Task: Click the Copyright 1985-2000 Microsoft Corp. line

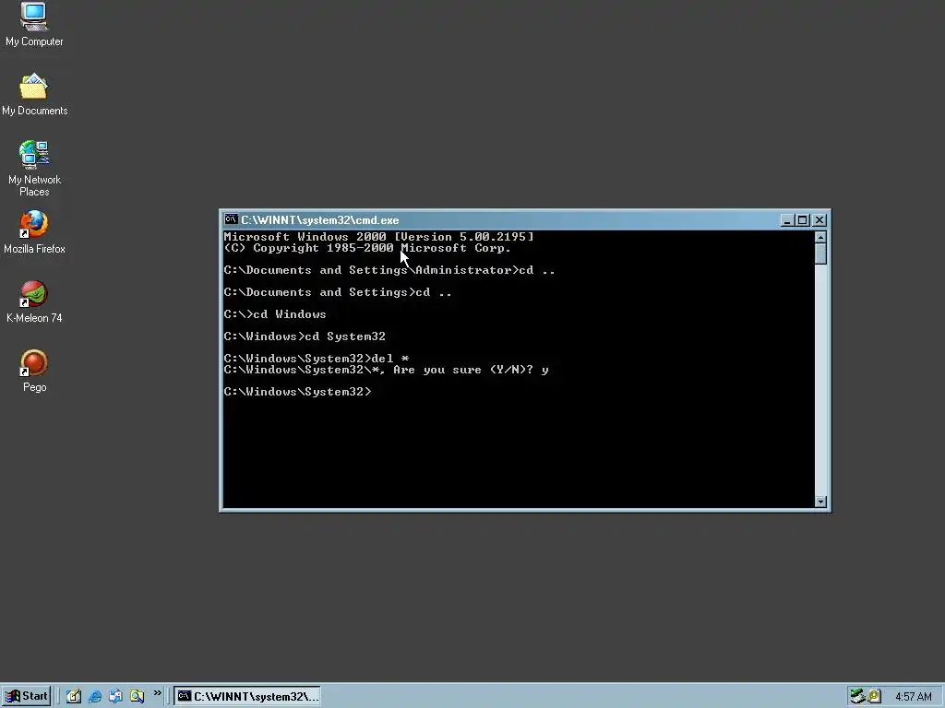Action: tap(367, 248)
